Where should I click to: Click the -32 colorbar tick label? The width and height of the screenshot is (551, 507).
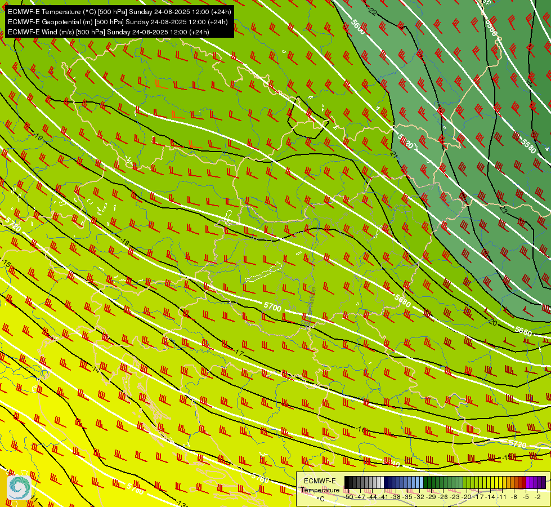(419, 497)
